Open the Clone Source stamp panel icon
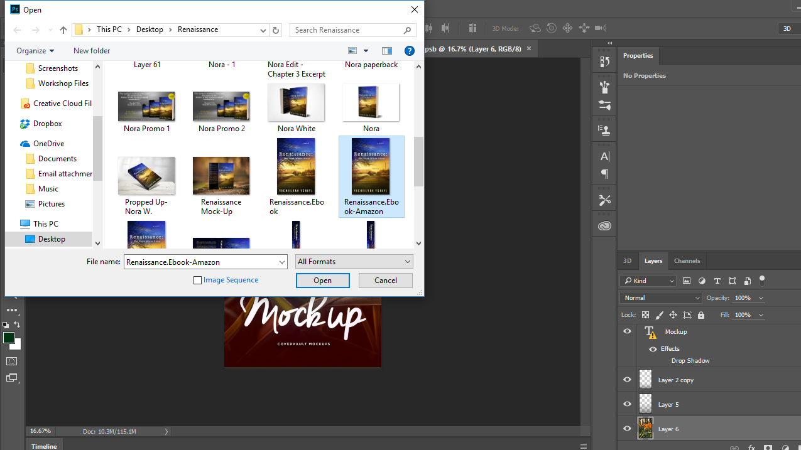Image resolution: width=801 pixels, height=450 pixels. (x=604, y=131)
